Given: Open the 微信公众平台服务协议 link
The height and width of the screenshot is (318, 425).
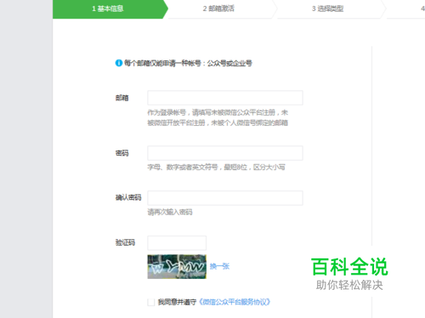Looking at the screenshot, I should [x=235, y=302].
